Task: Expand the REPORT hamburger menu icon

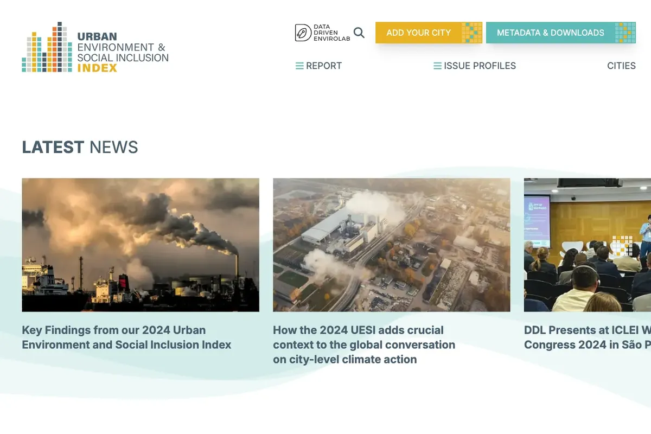Action: tap(299, 66)
